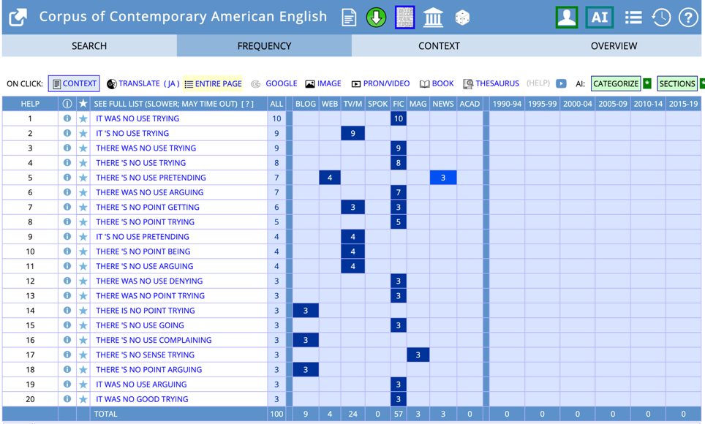705x424 pixels.
Task: Select BOOK on-click option
Action: (x=437, y=83)
